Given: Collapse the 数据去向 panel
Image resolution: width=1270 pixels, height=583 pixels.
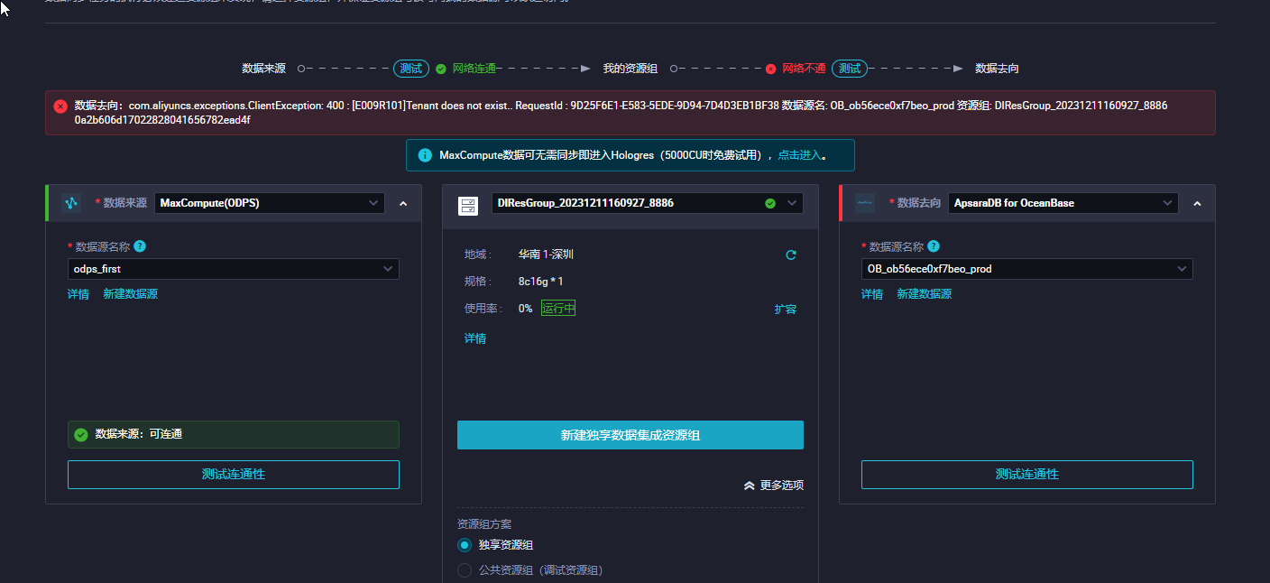Looking at the screenshot, I should (x=1197, y=204).
